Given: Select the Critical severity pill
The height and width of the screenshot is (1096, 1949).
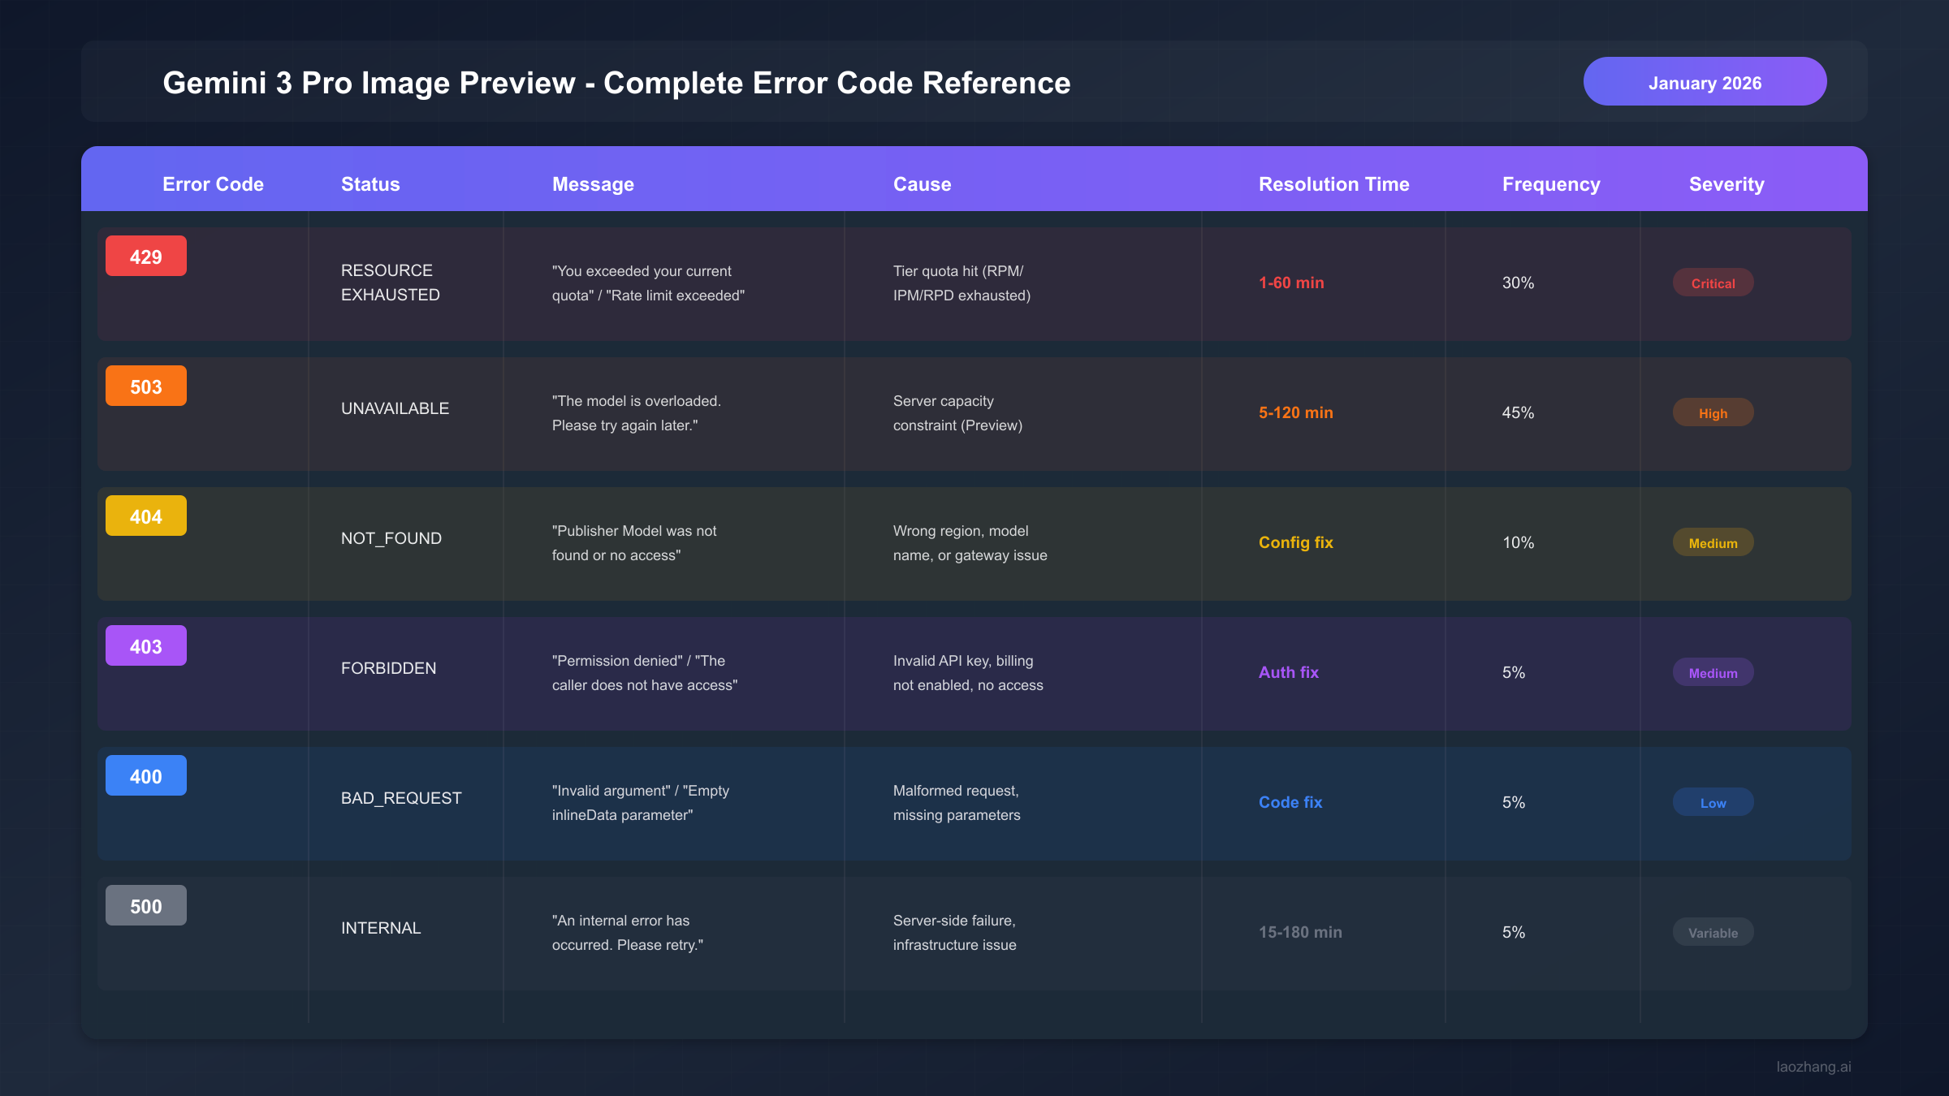Looking at the screenshot, I should tap(1713, 283).
